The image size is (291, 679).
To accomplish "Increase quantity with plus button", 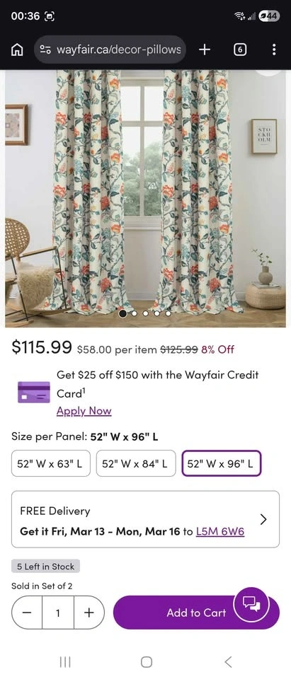I will point(89,613).
